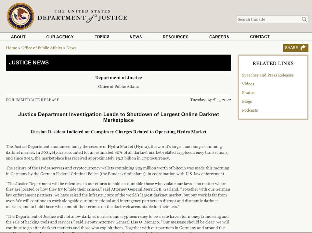Image resolution: width=312 pixels, height=233 pixels.
Task: Open the Blogs related link
Action: point(247,101)
